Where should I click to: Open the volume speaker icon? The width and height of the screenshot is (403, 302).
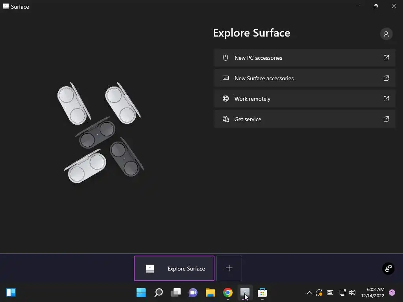click(x=352, y=293)
